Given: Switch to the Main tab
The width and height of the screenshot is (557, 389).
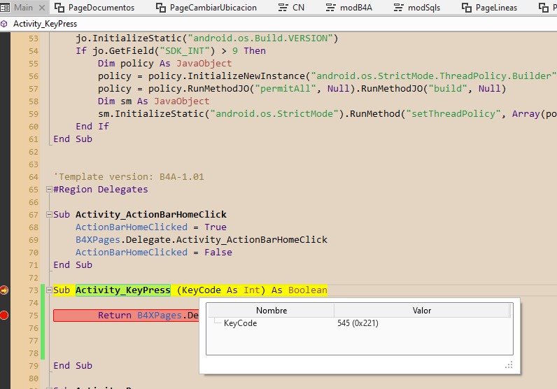Looking at the screenshot, I should (x=23, y=7).
